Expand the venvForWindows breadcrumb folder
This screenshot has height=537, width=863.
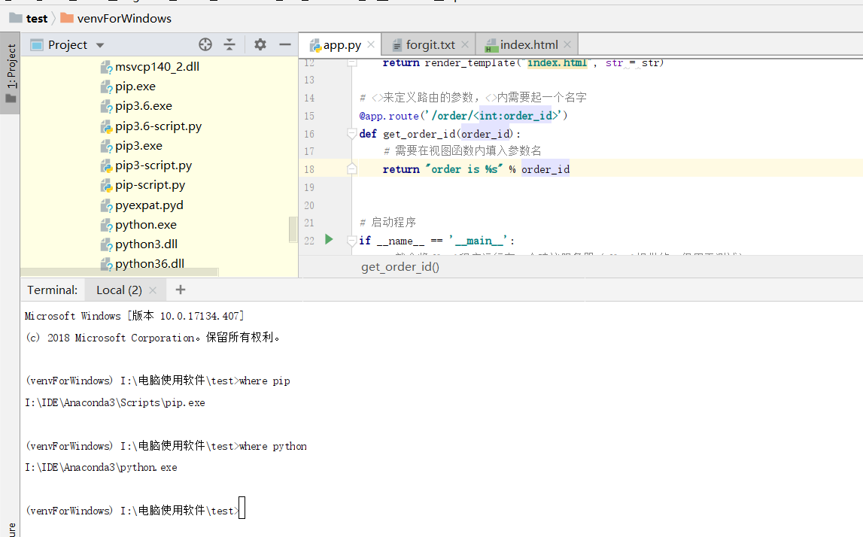coord(120,17)
